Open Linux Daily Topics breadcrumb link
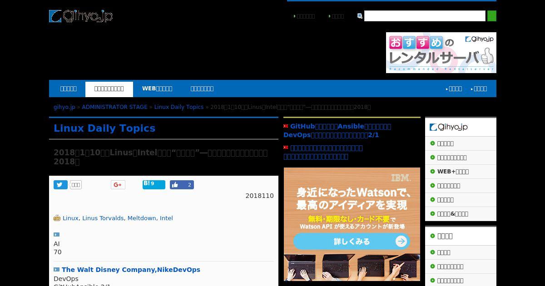Image resolution: width=545 pixels, height=286 pixels. [x=179, y=107]
